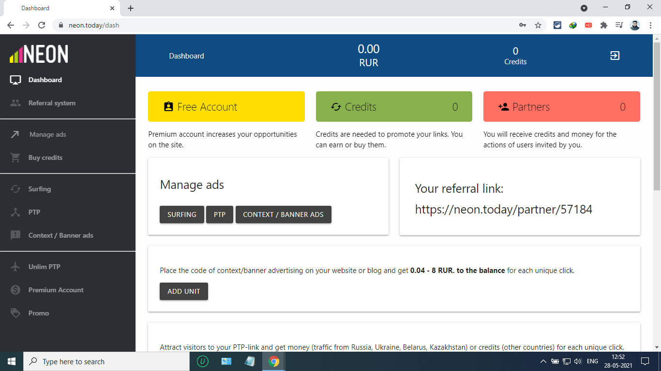The width and height of the screenshot is (661, 371).
Task: Click the page vertical scrollbar thumb
Action: [x=657, y=116]
